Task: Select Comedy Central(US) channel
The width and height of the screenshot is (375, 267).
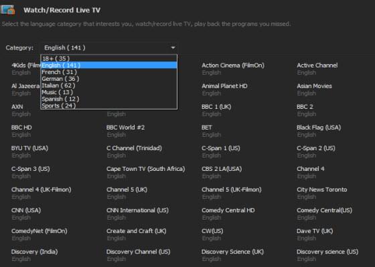Action: click(x=324, y=210)
